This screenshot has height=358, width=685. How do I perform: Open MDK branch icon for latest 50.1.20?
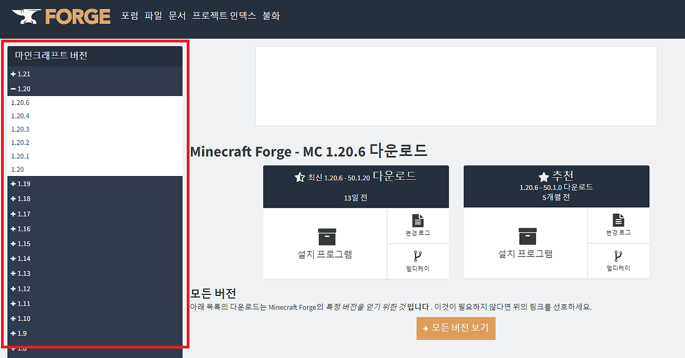click(x=418, y=256)
